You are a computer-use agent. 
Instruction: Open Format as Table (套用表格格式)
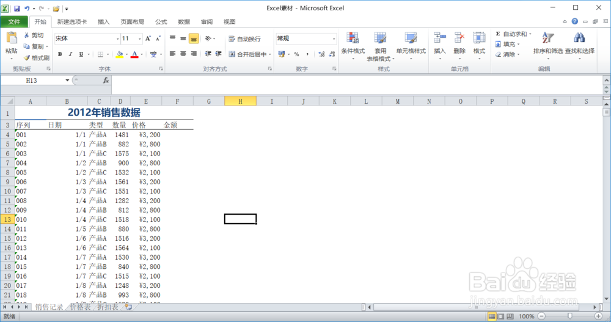(380, 46)
